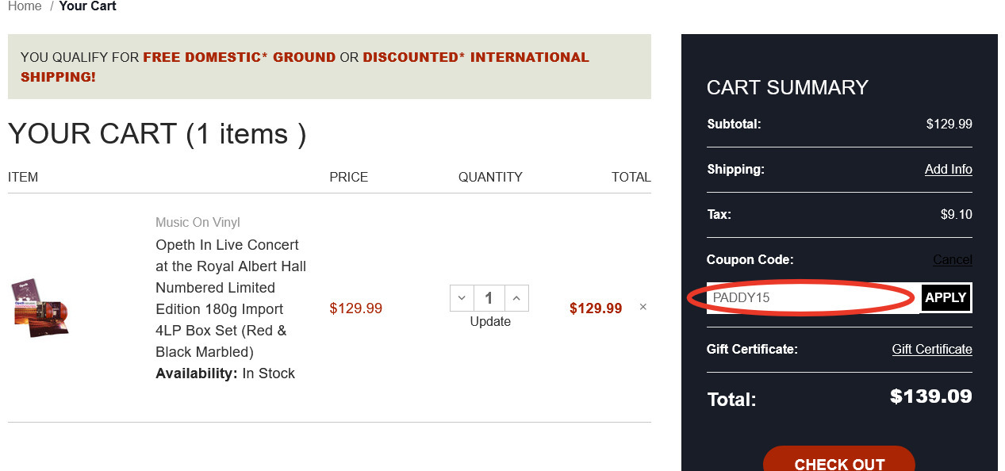Open the Gift Certificate link

click(932, 349)
